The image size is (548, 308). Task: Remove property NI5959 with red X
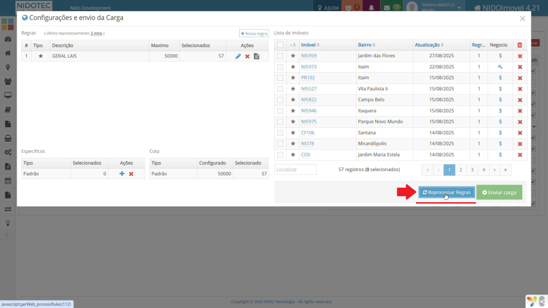pyautogui.click(x=520, y=56)
